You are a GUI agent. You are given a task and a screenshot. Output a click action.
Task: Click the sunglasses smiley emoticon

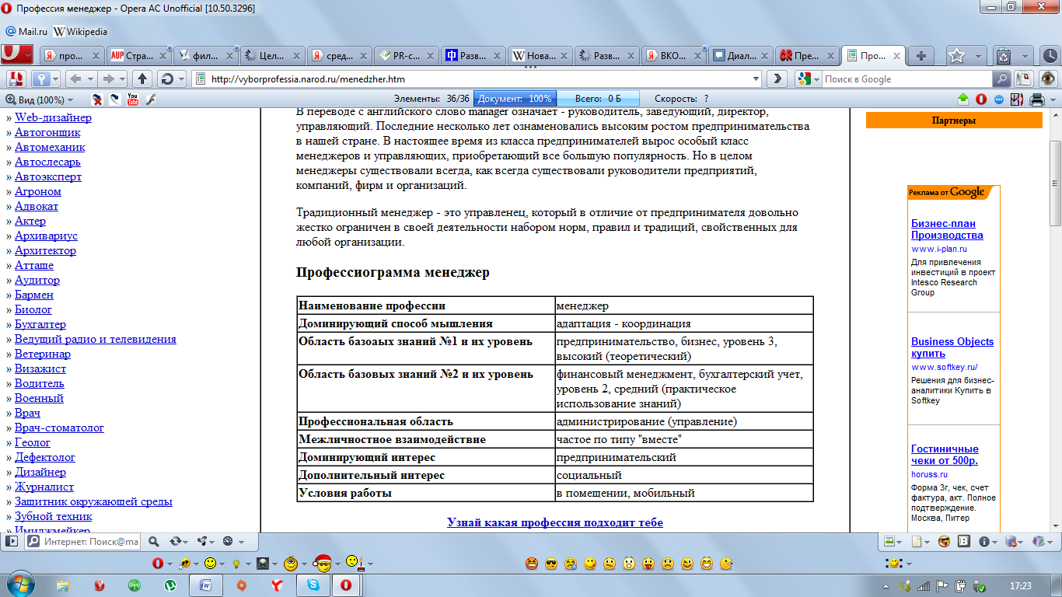pyautogui.click(x=551, y=564)
